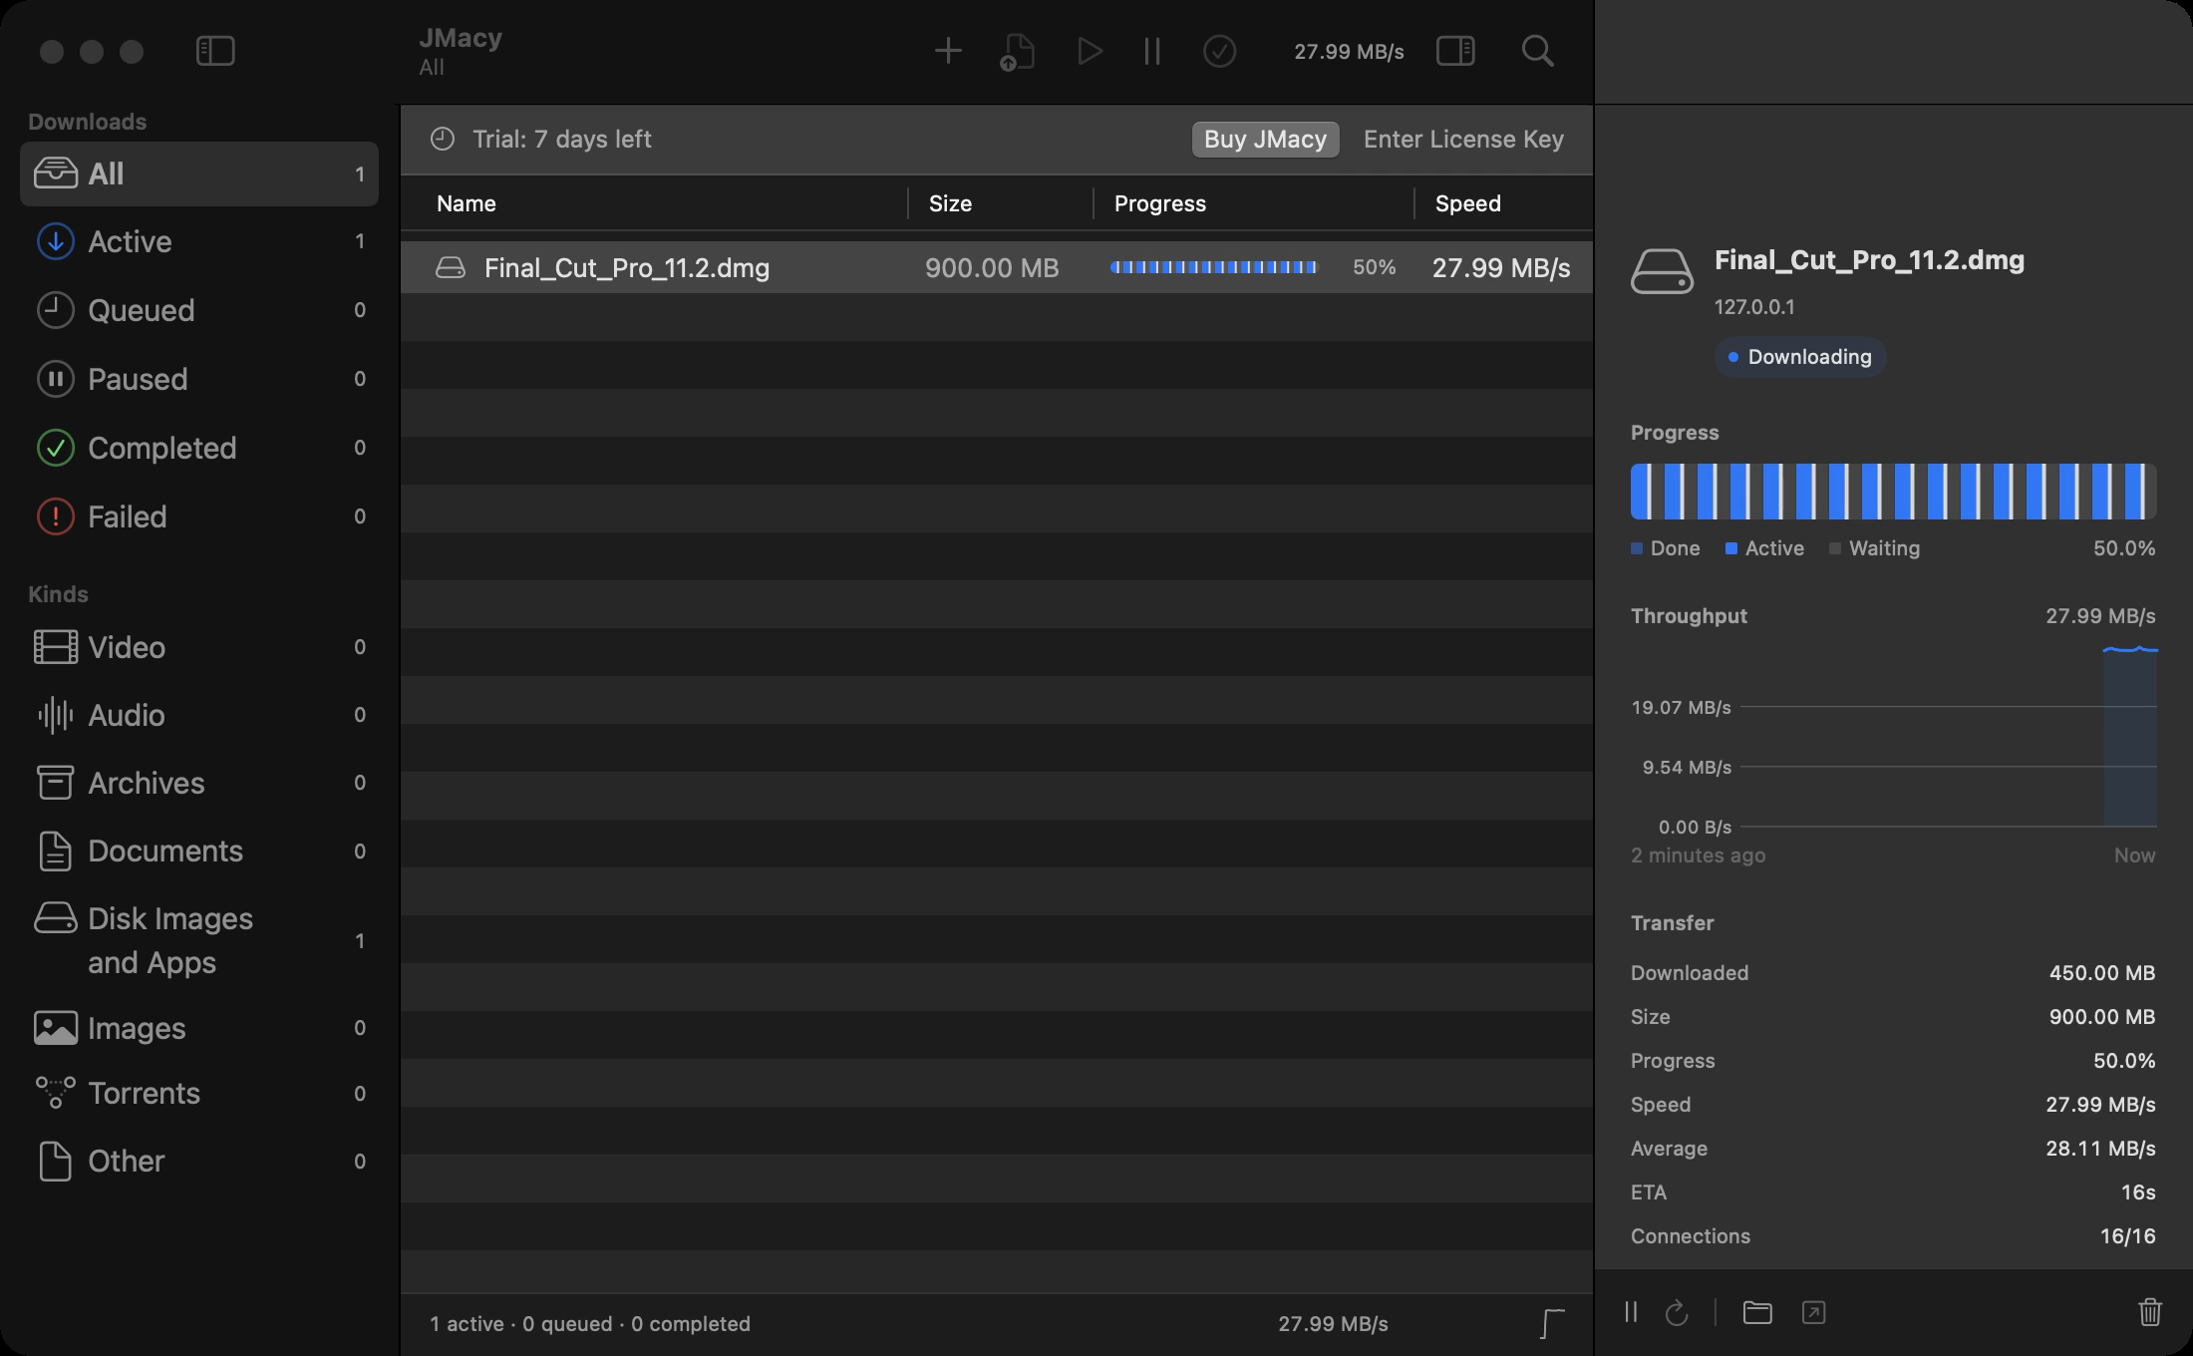Open file with the arrow-square icon
The width and height of the screenshot is (2193, 1356).
tap(1813, 1312)
